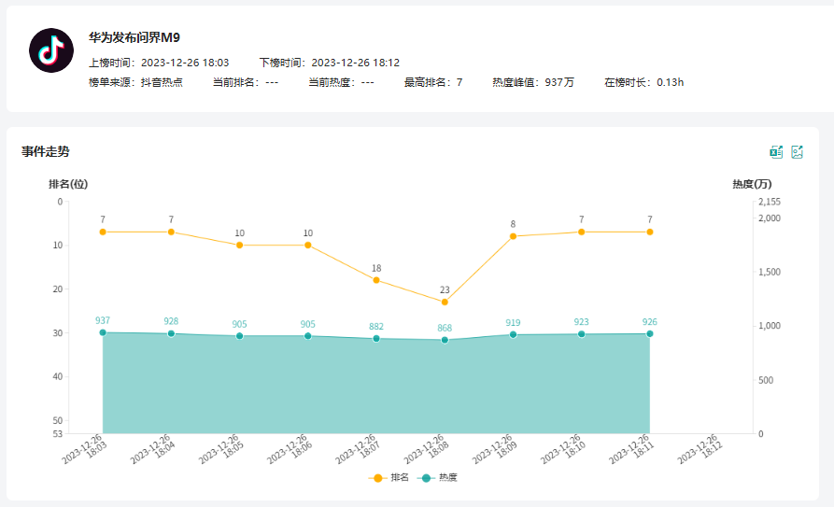Click rank point 23 at 18:08
Image resolution: width=834 pixels, height=507 pixels.
pyautogui.click(x=445, y=302)
